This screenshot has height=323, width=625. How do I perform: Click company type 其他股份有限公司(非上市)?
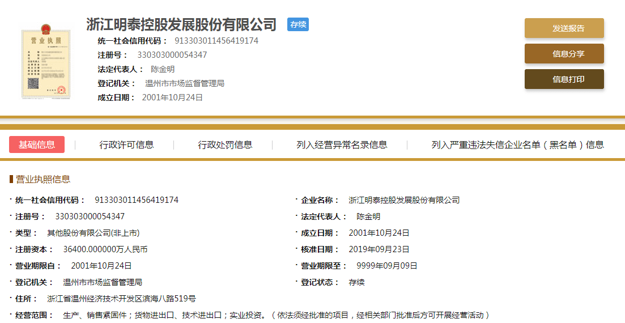[x=93, y=233]
